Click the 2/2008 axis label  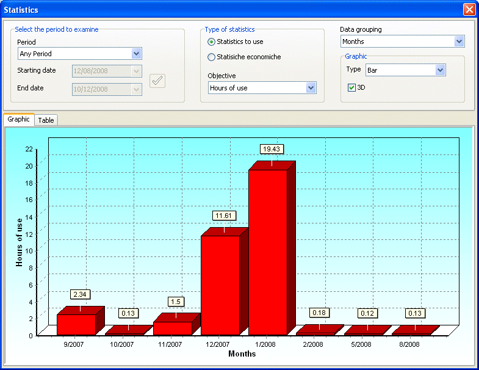pyautogui.click(x=313, y=344)
